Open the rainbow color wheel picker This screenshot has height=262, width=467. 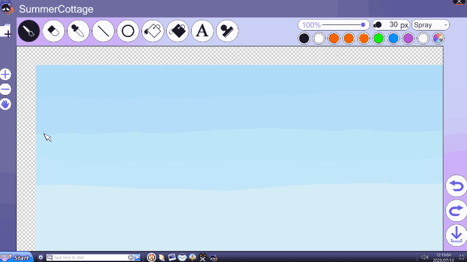(438, 38)
